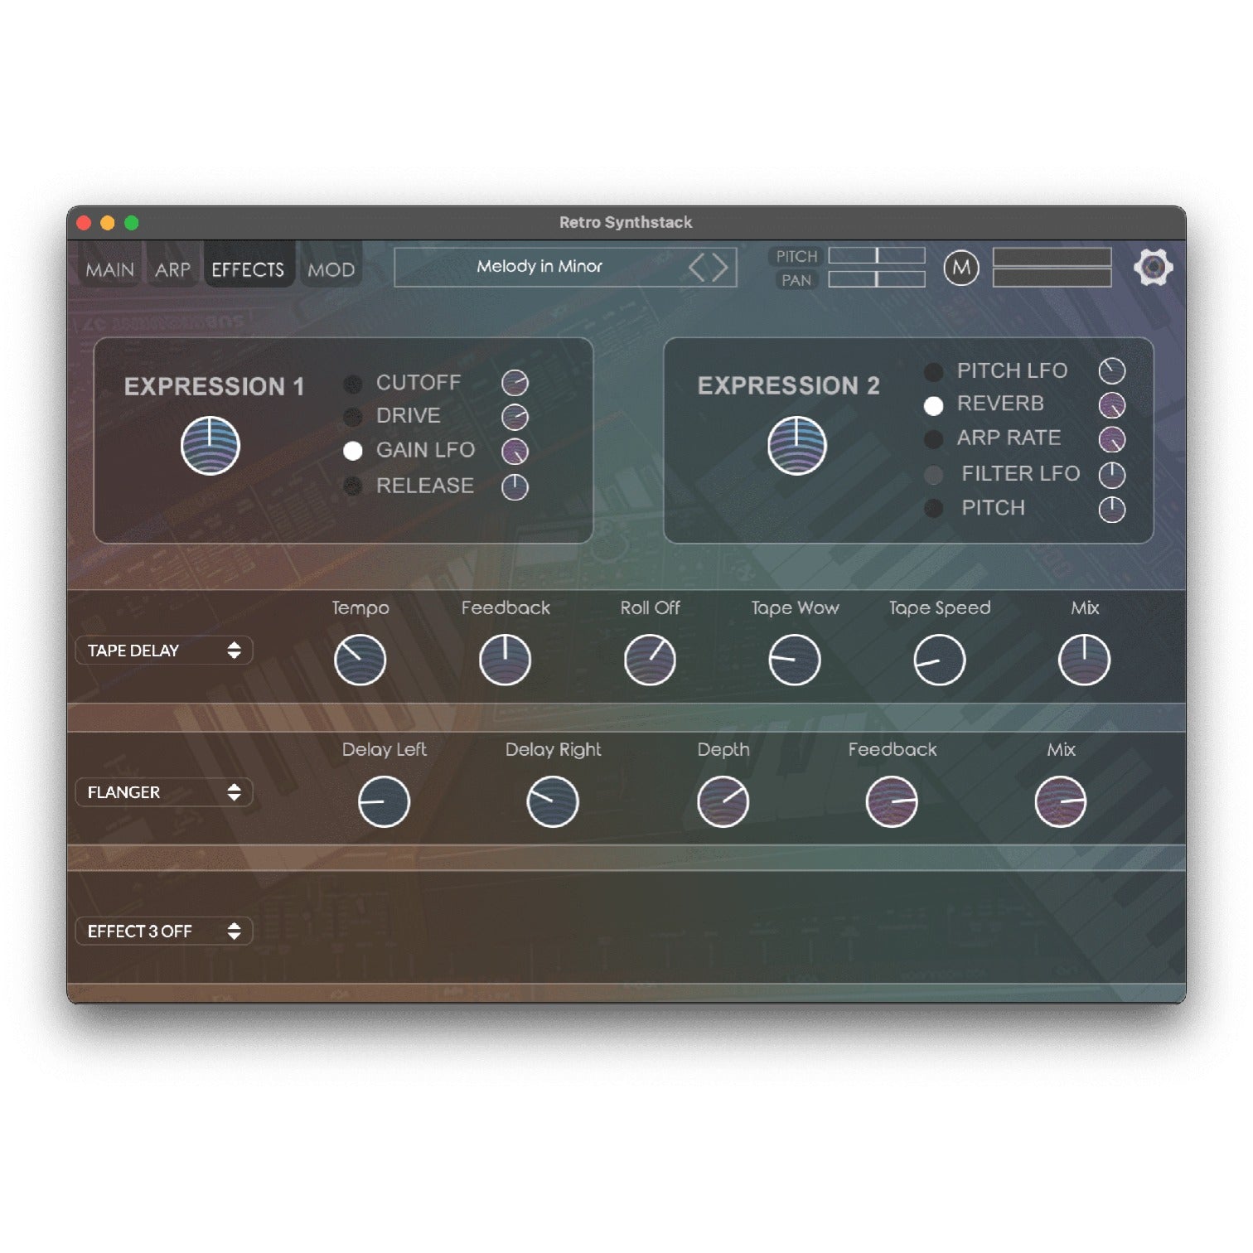Viewport: 1253px width, 1253px height.
Task: Click the Roll Off knob
Action: tap(650, 660)
